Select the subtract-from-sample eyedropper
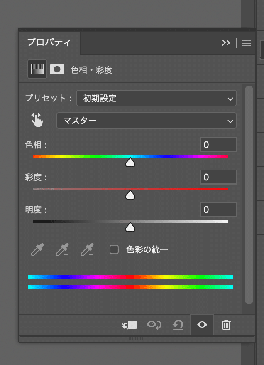 [87, 250]
